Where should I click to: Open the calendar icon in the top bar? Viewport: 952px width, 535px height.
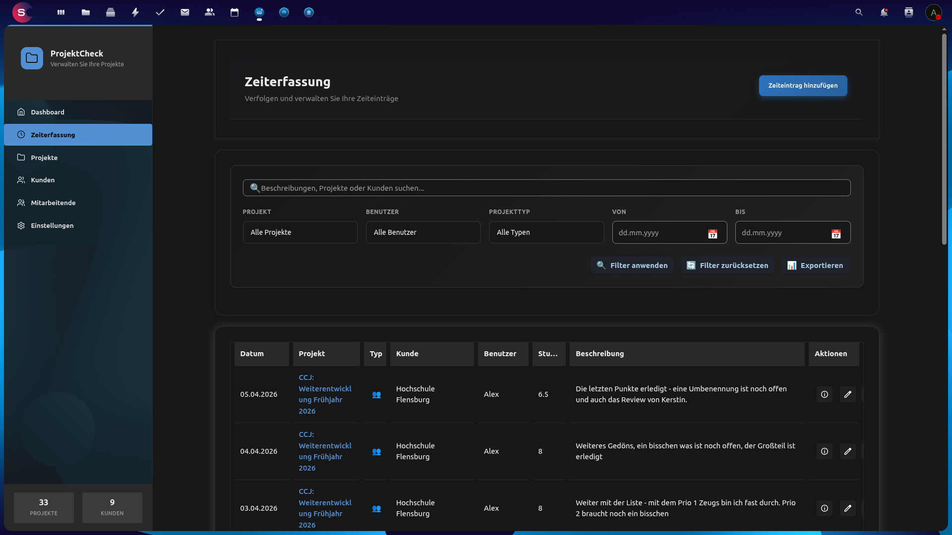tap(235, 12)
